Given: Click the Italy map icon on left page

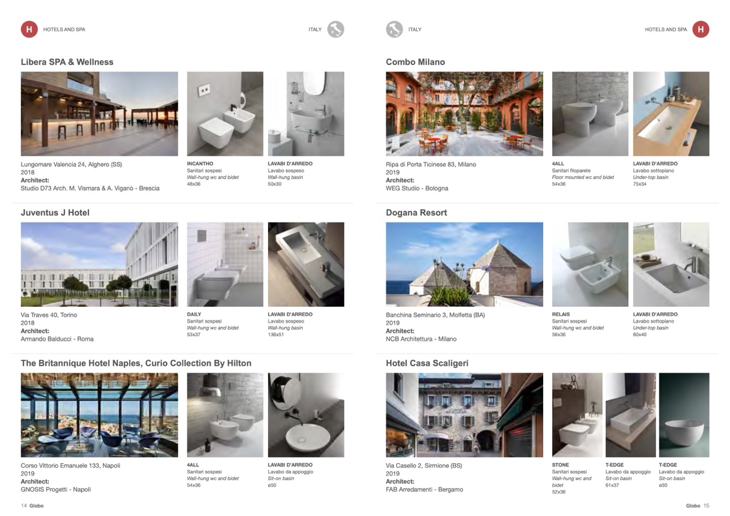Looking at the screenshot, I should (x=335, y=30).
